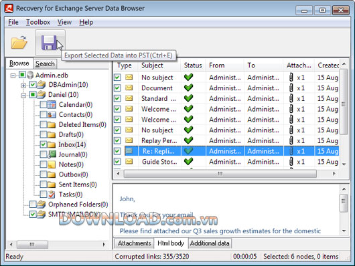Toggle the Daniel (10) checkbox
Screen dimensions: 355x266
33,94
